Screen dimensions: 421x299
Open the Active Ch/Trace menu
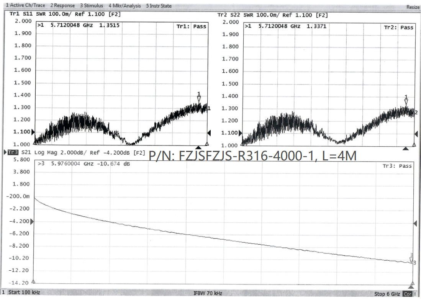(26, 5)
